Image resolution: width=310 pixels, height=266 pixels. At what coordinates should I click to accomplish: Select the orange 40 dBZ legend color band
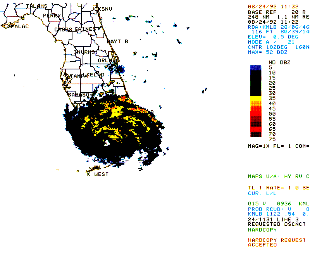click(256, 104)
